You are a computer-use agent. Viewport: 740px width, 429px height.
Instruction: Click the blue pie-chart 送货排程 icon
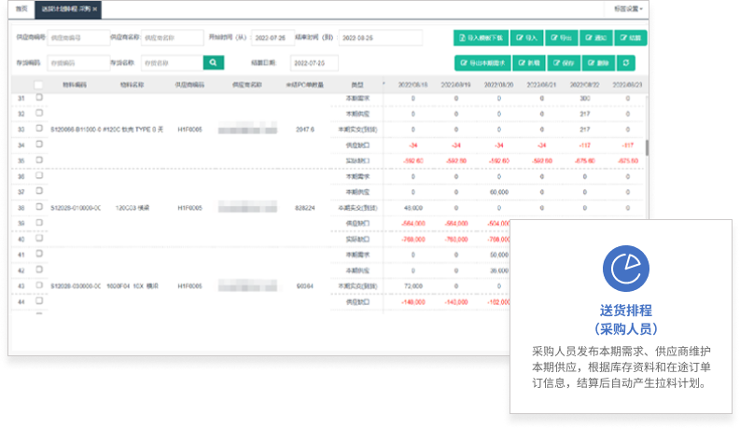click(x=624, y=268)
